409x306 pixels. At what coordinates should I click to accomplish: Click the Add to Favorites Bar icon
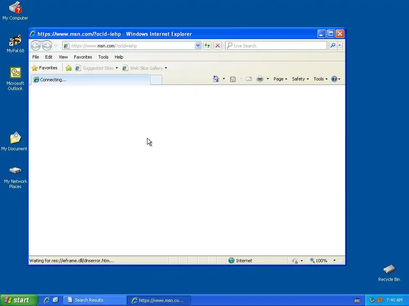point(69,68)
